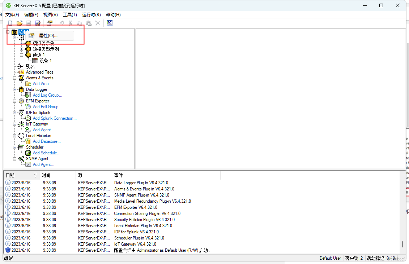Open the 帮助(H) menu
409x264 pixels.
[113, 14]
